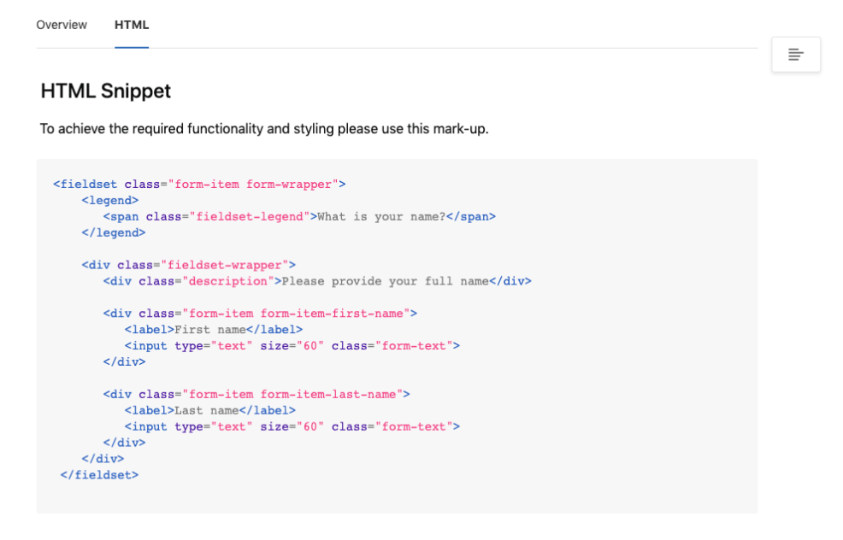Click the "Last name" label code line
This screenshot has width=843, height=540.
click(x=210, y=411)
